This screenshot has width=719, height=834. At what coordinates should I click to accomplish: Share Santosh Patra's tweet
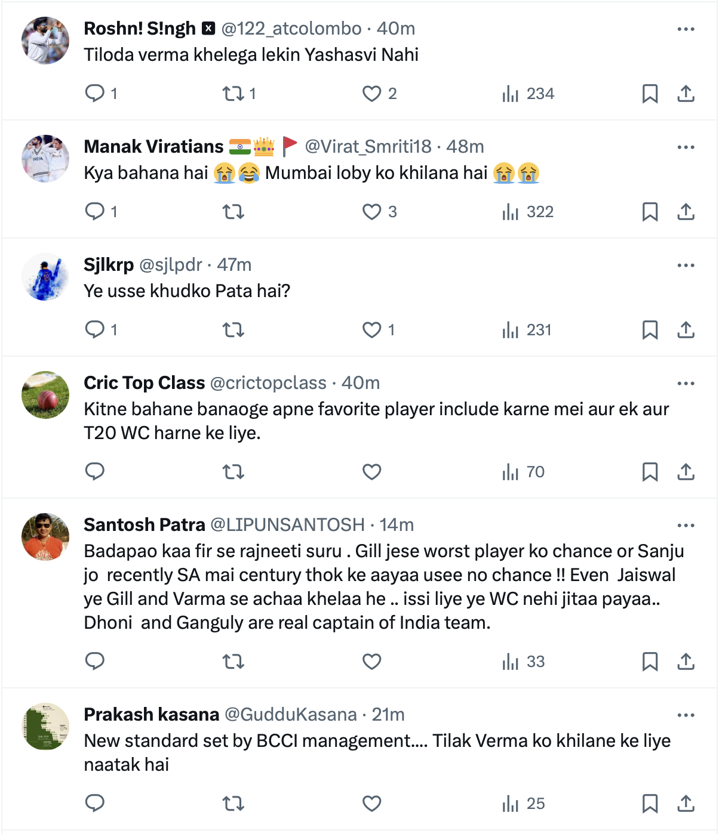coord(686,662)
